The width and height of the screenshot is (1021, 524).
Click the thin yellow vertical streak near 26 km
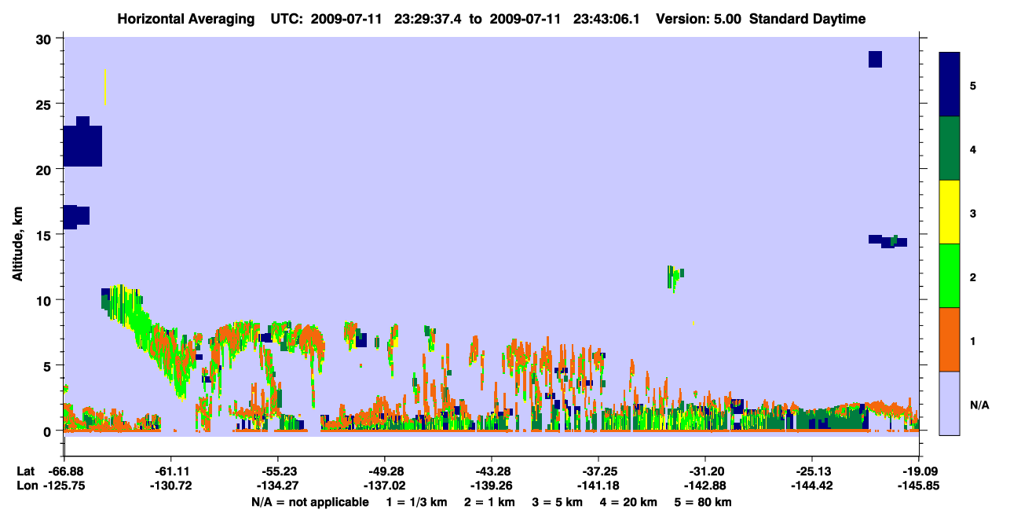pos(105,86)
